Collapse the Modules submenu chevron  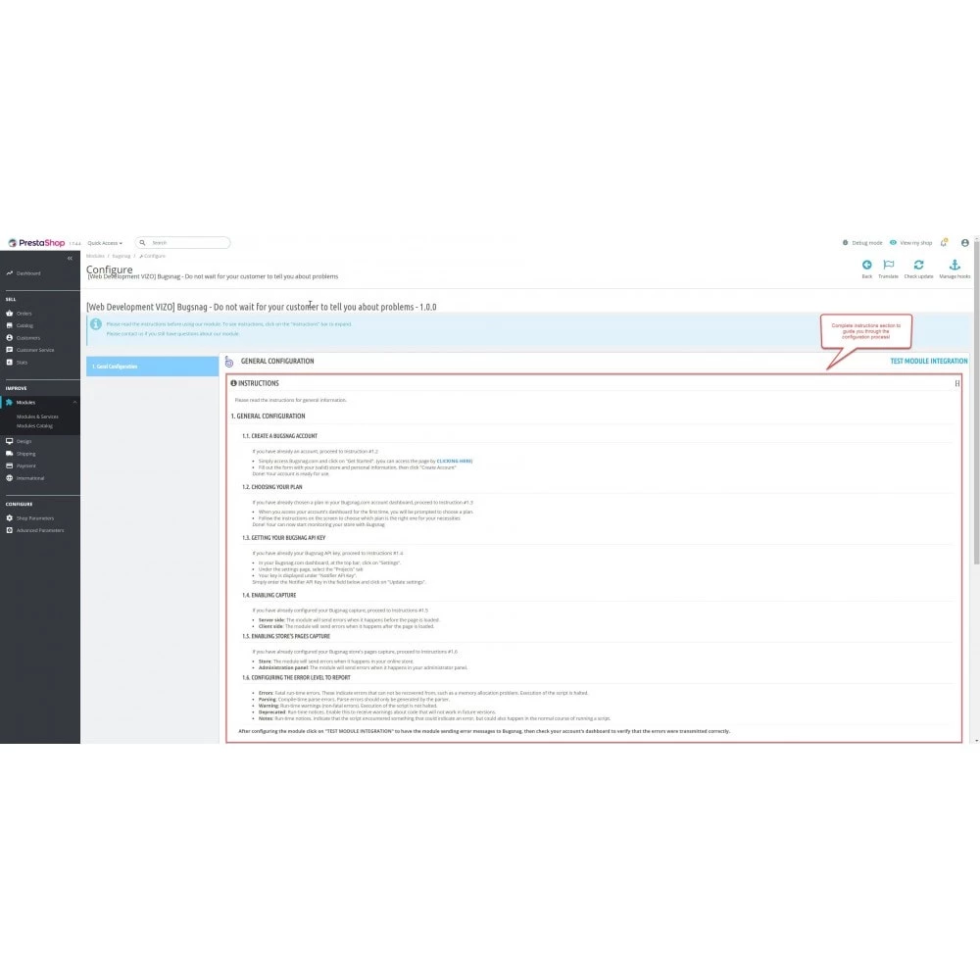[x=75, y=403]
